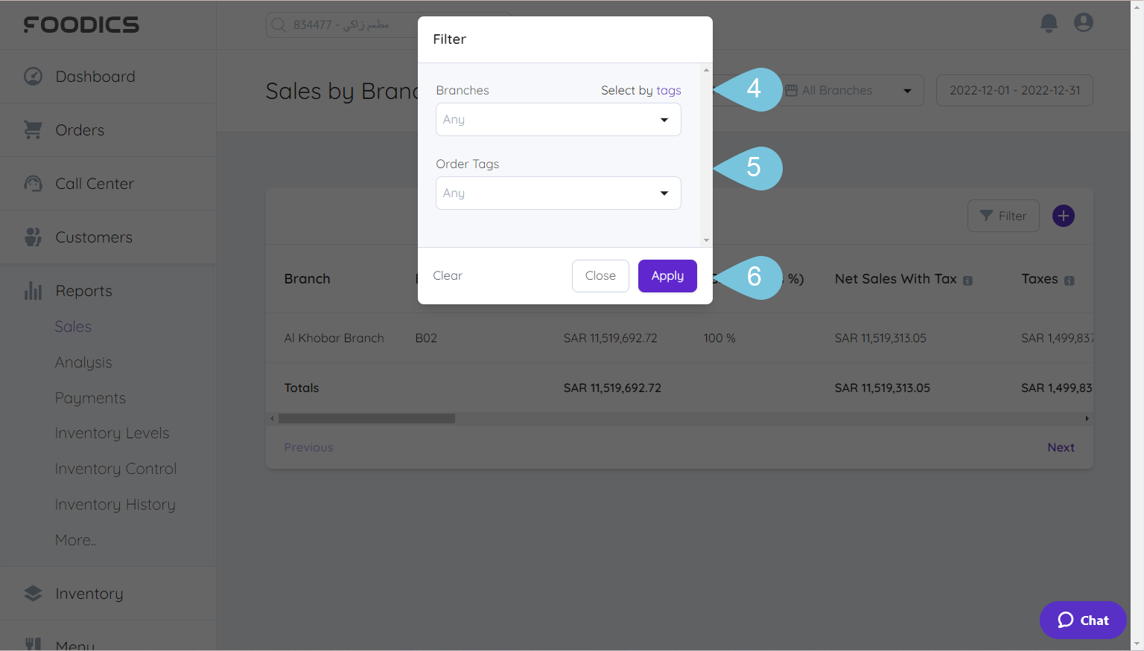Apply the current filter settings

click(x=667, y=275)
